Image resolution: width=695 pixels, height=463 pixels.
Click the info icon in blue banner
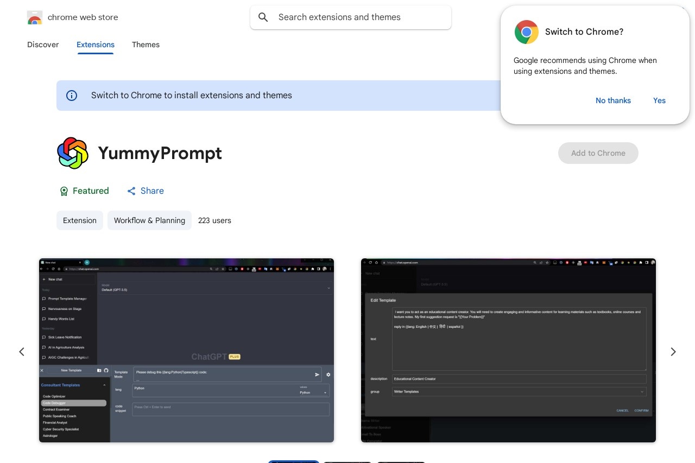click(x=72, y=96)
